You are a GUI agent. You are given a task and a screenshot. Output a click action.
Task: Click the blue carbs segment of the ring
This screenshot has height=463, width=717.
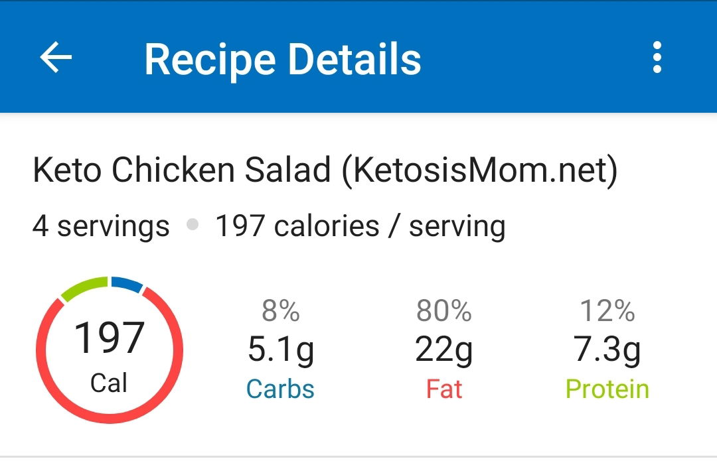click(x=128, y=283)
